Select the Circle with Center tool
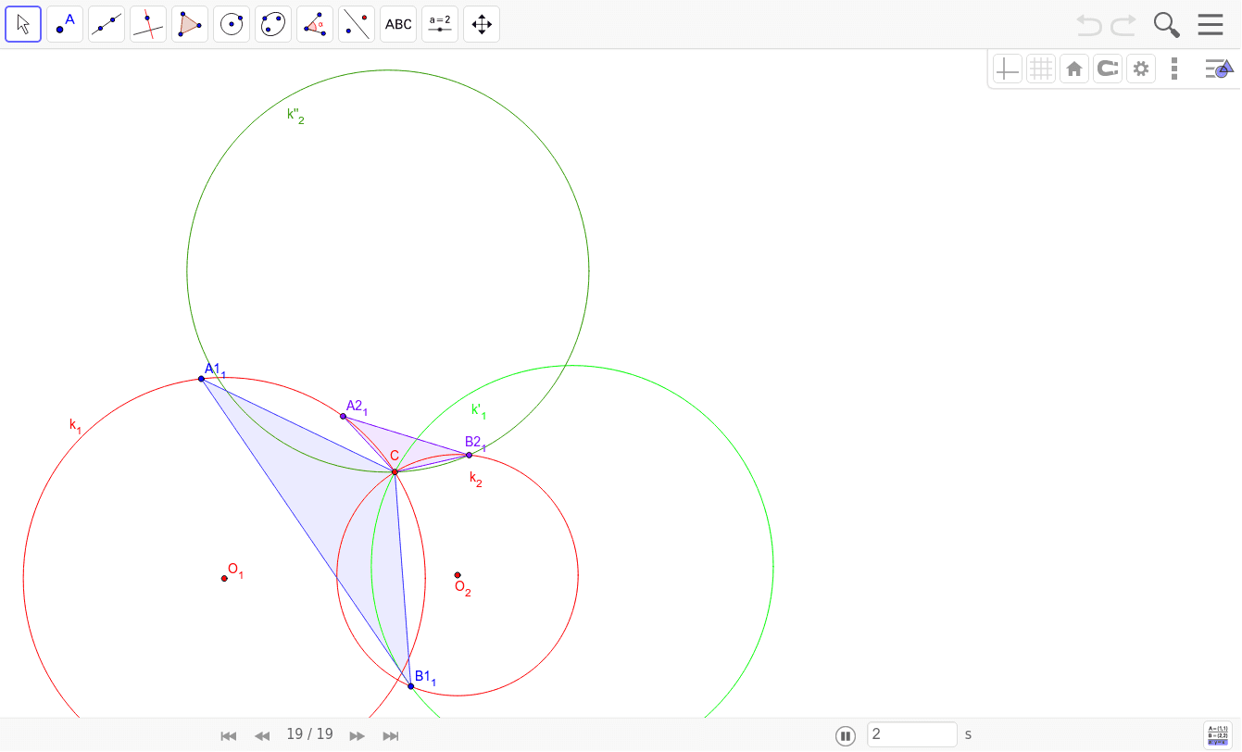Screen dimensions: 1242x752 click(232, 24)
